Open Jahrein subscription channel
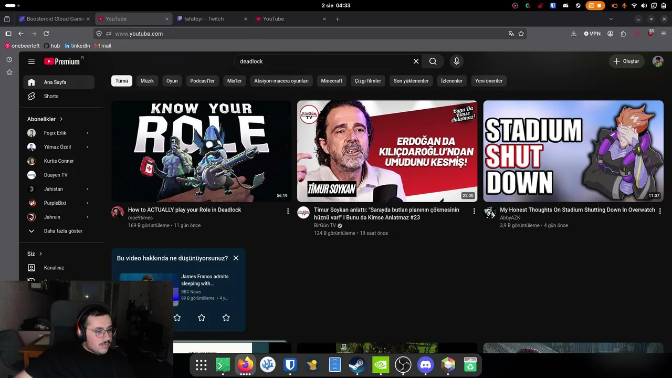The height and width of the screenshot is (378, 672). 59,217
